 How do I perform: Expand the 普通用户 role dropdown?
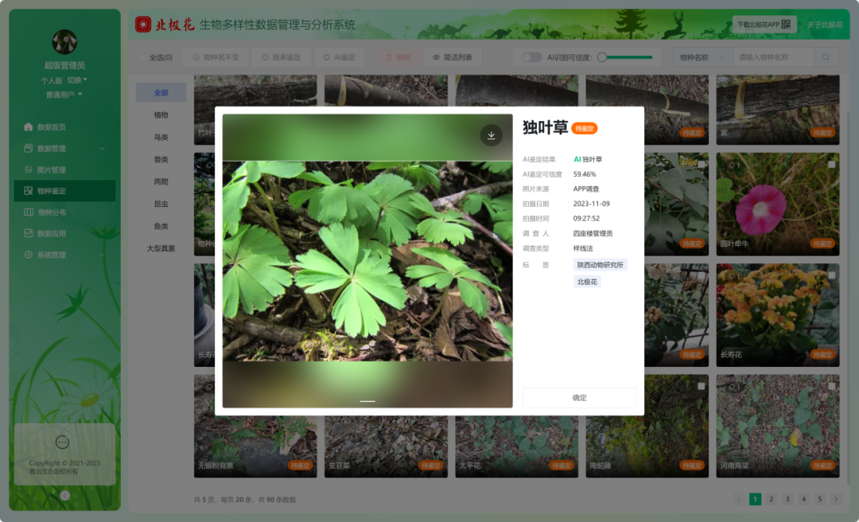tap(64, 95)
